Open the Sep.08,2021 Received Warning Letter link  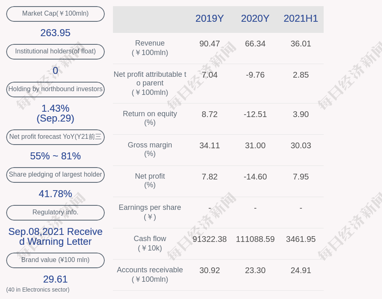55,236
